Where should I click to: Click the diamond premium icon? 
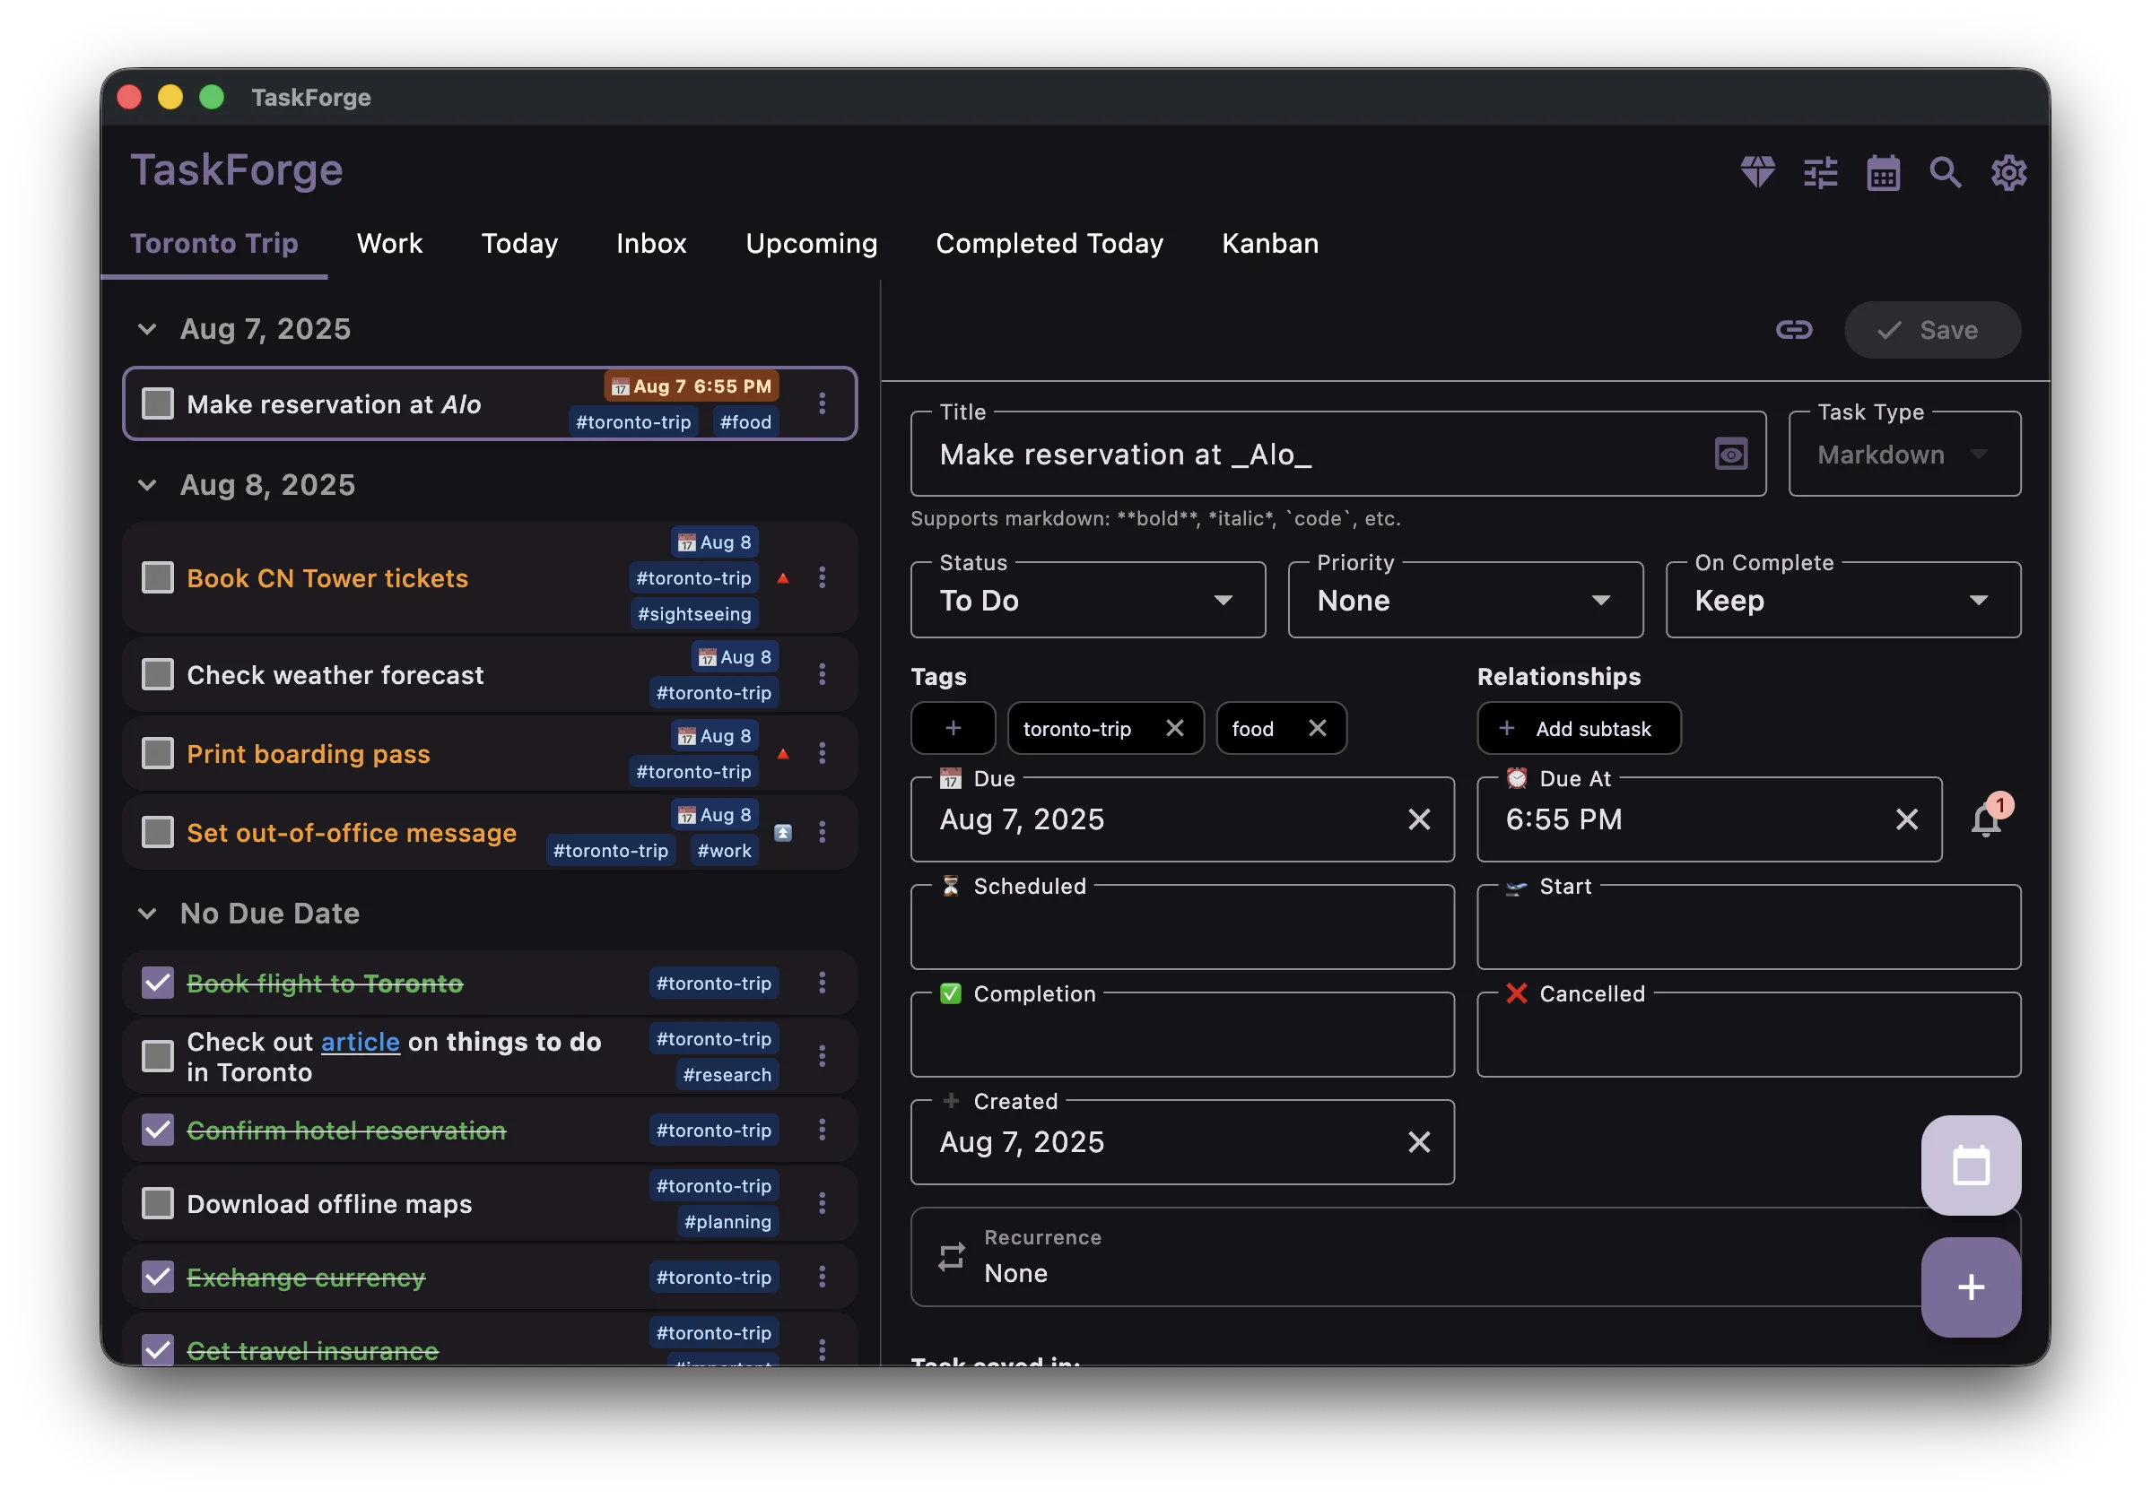click(x=1757, y=172)
